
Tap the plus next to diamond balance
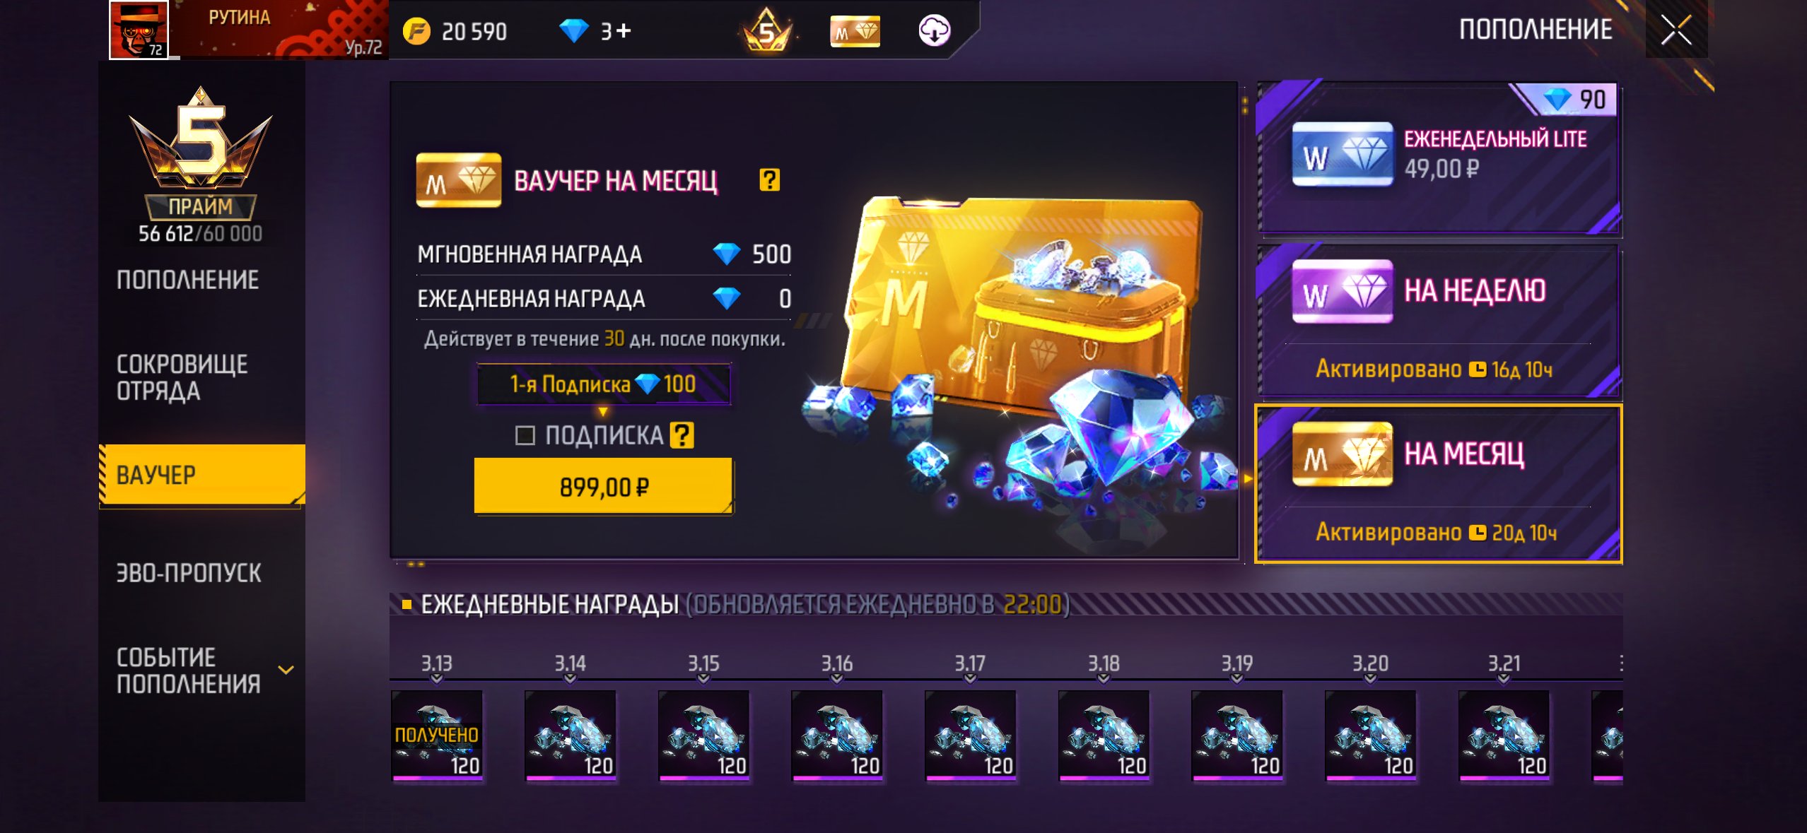pyautogui.click(x=624, y=30)
